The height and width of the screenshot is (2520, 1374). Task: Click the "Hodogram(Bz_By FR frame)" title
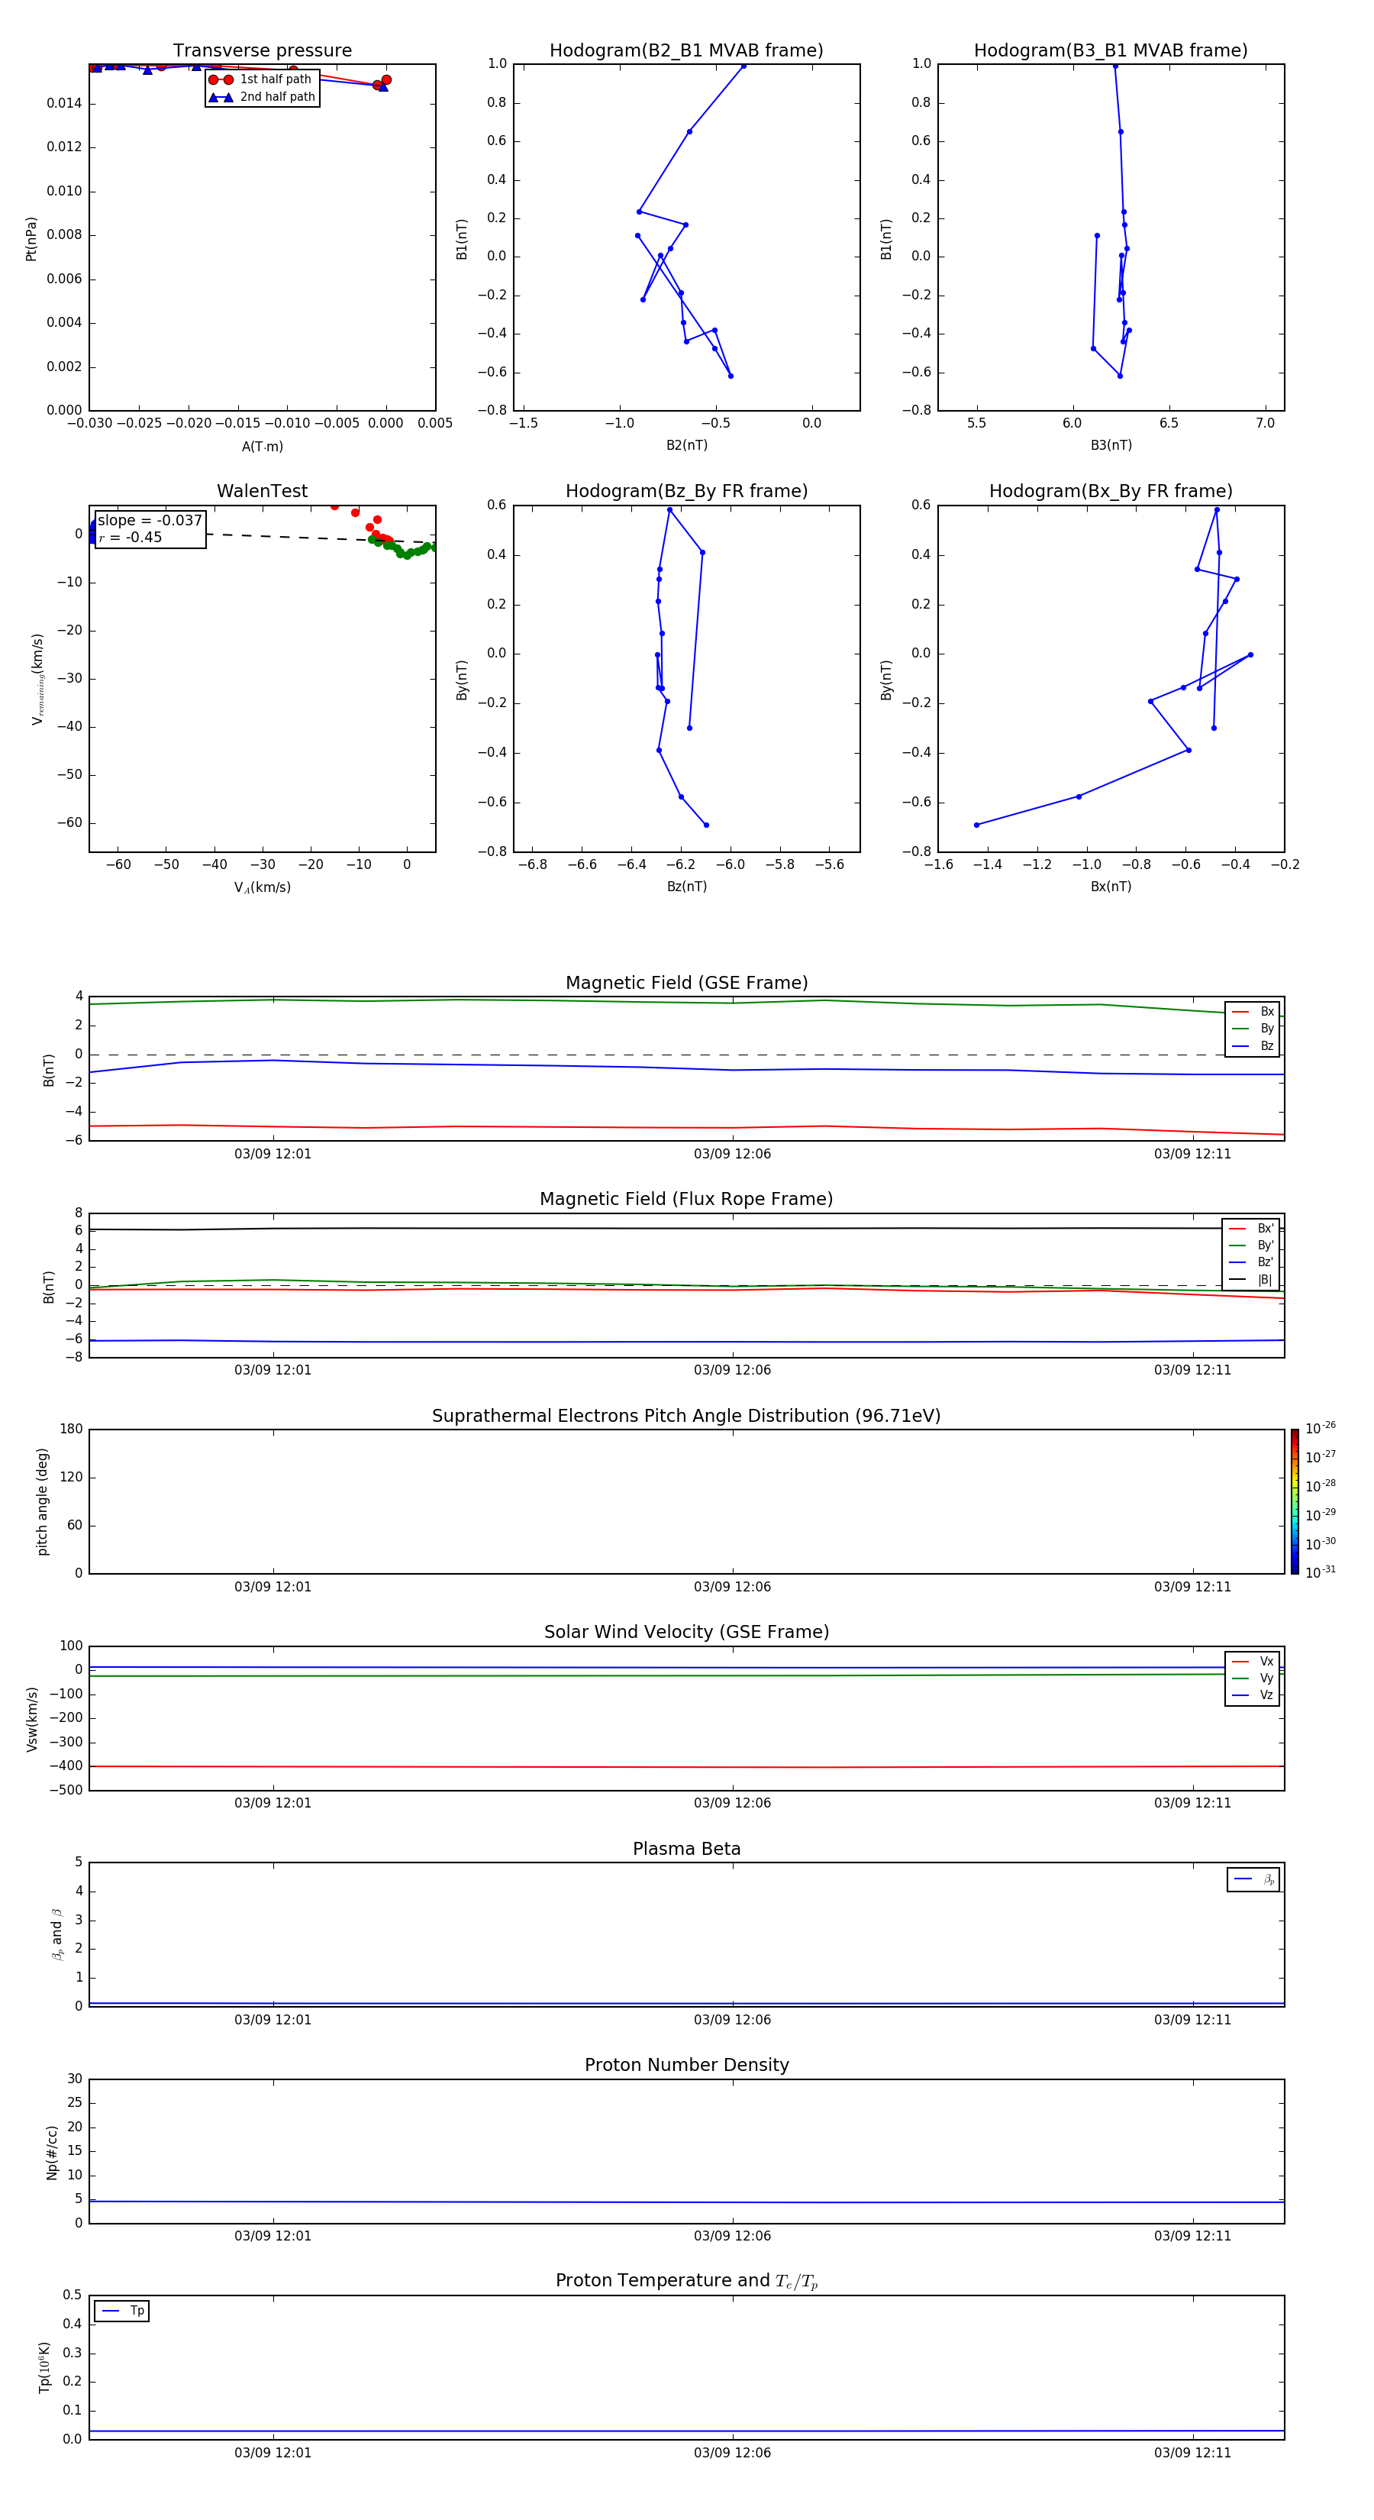(x=686, y=491)
